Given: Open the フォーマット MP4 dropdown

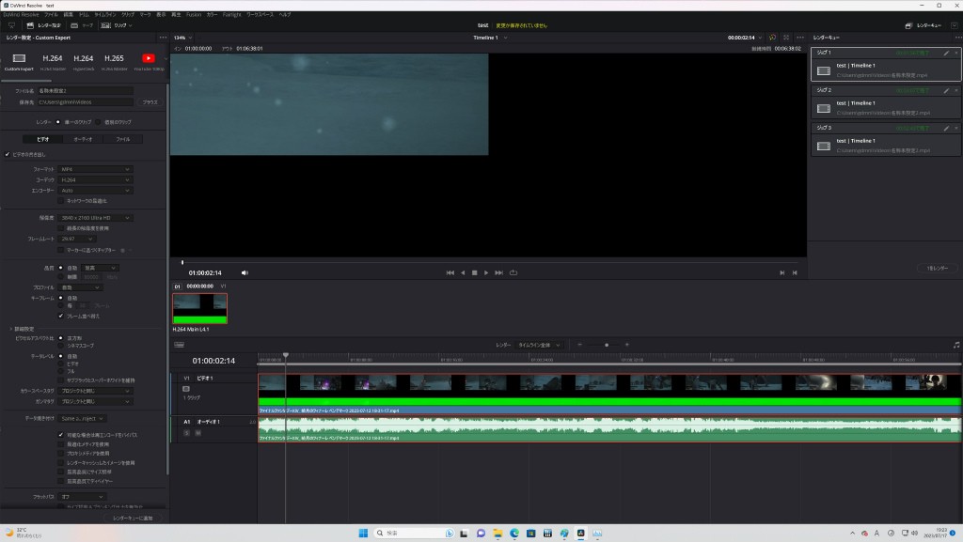Looking at the screenshot, I should (x=96, y=169).
